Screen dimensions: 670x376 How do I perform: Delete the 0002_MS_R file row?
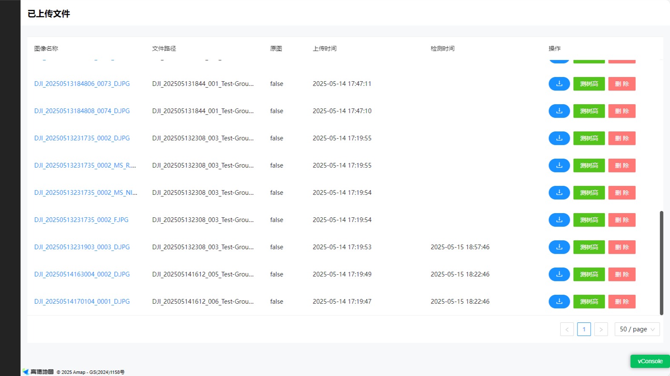pyautogui.click(x=622, y=165)
